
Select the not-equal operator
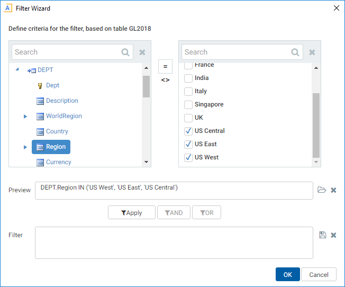point(165,80)
